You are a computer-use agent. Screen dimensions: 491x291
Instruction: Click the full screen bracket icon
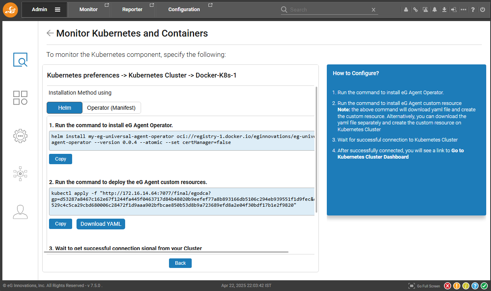(412, 286)
